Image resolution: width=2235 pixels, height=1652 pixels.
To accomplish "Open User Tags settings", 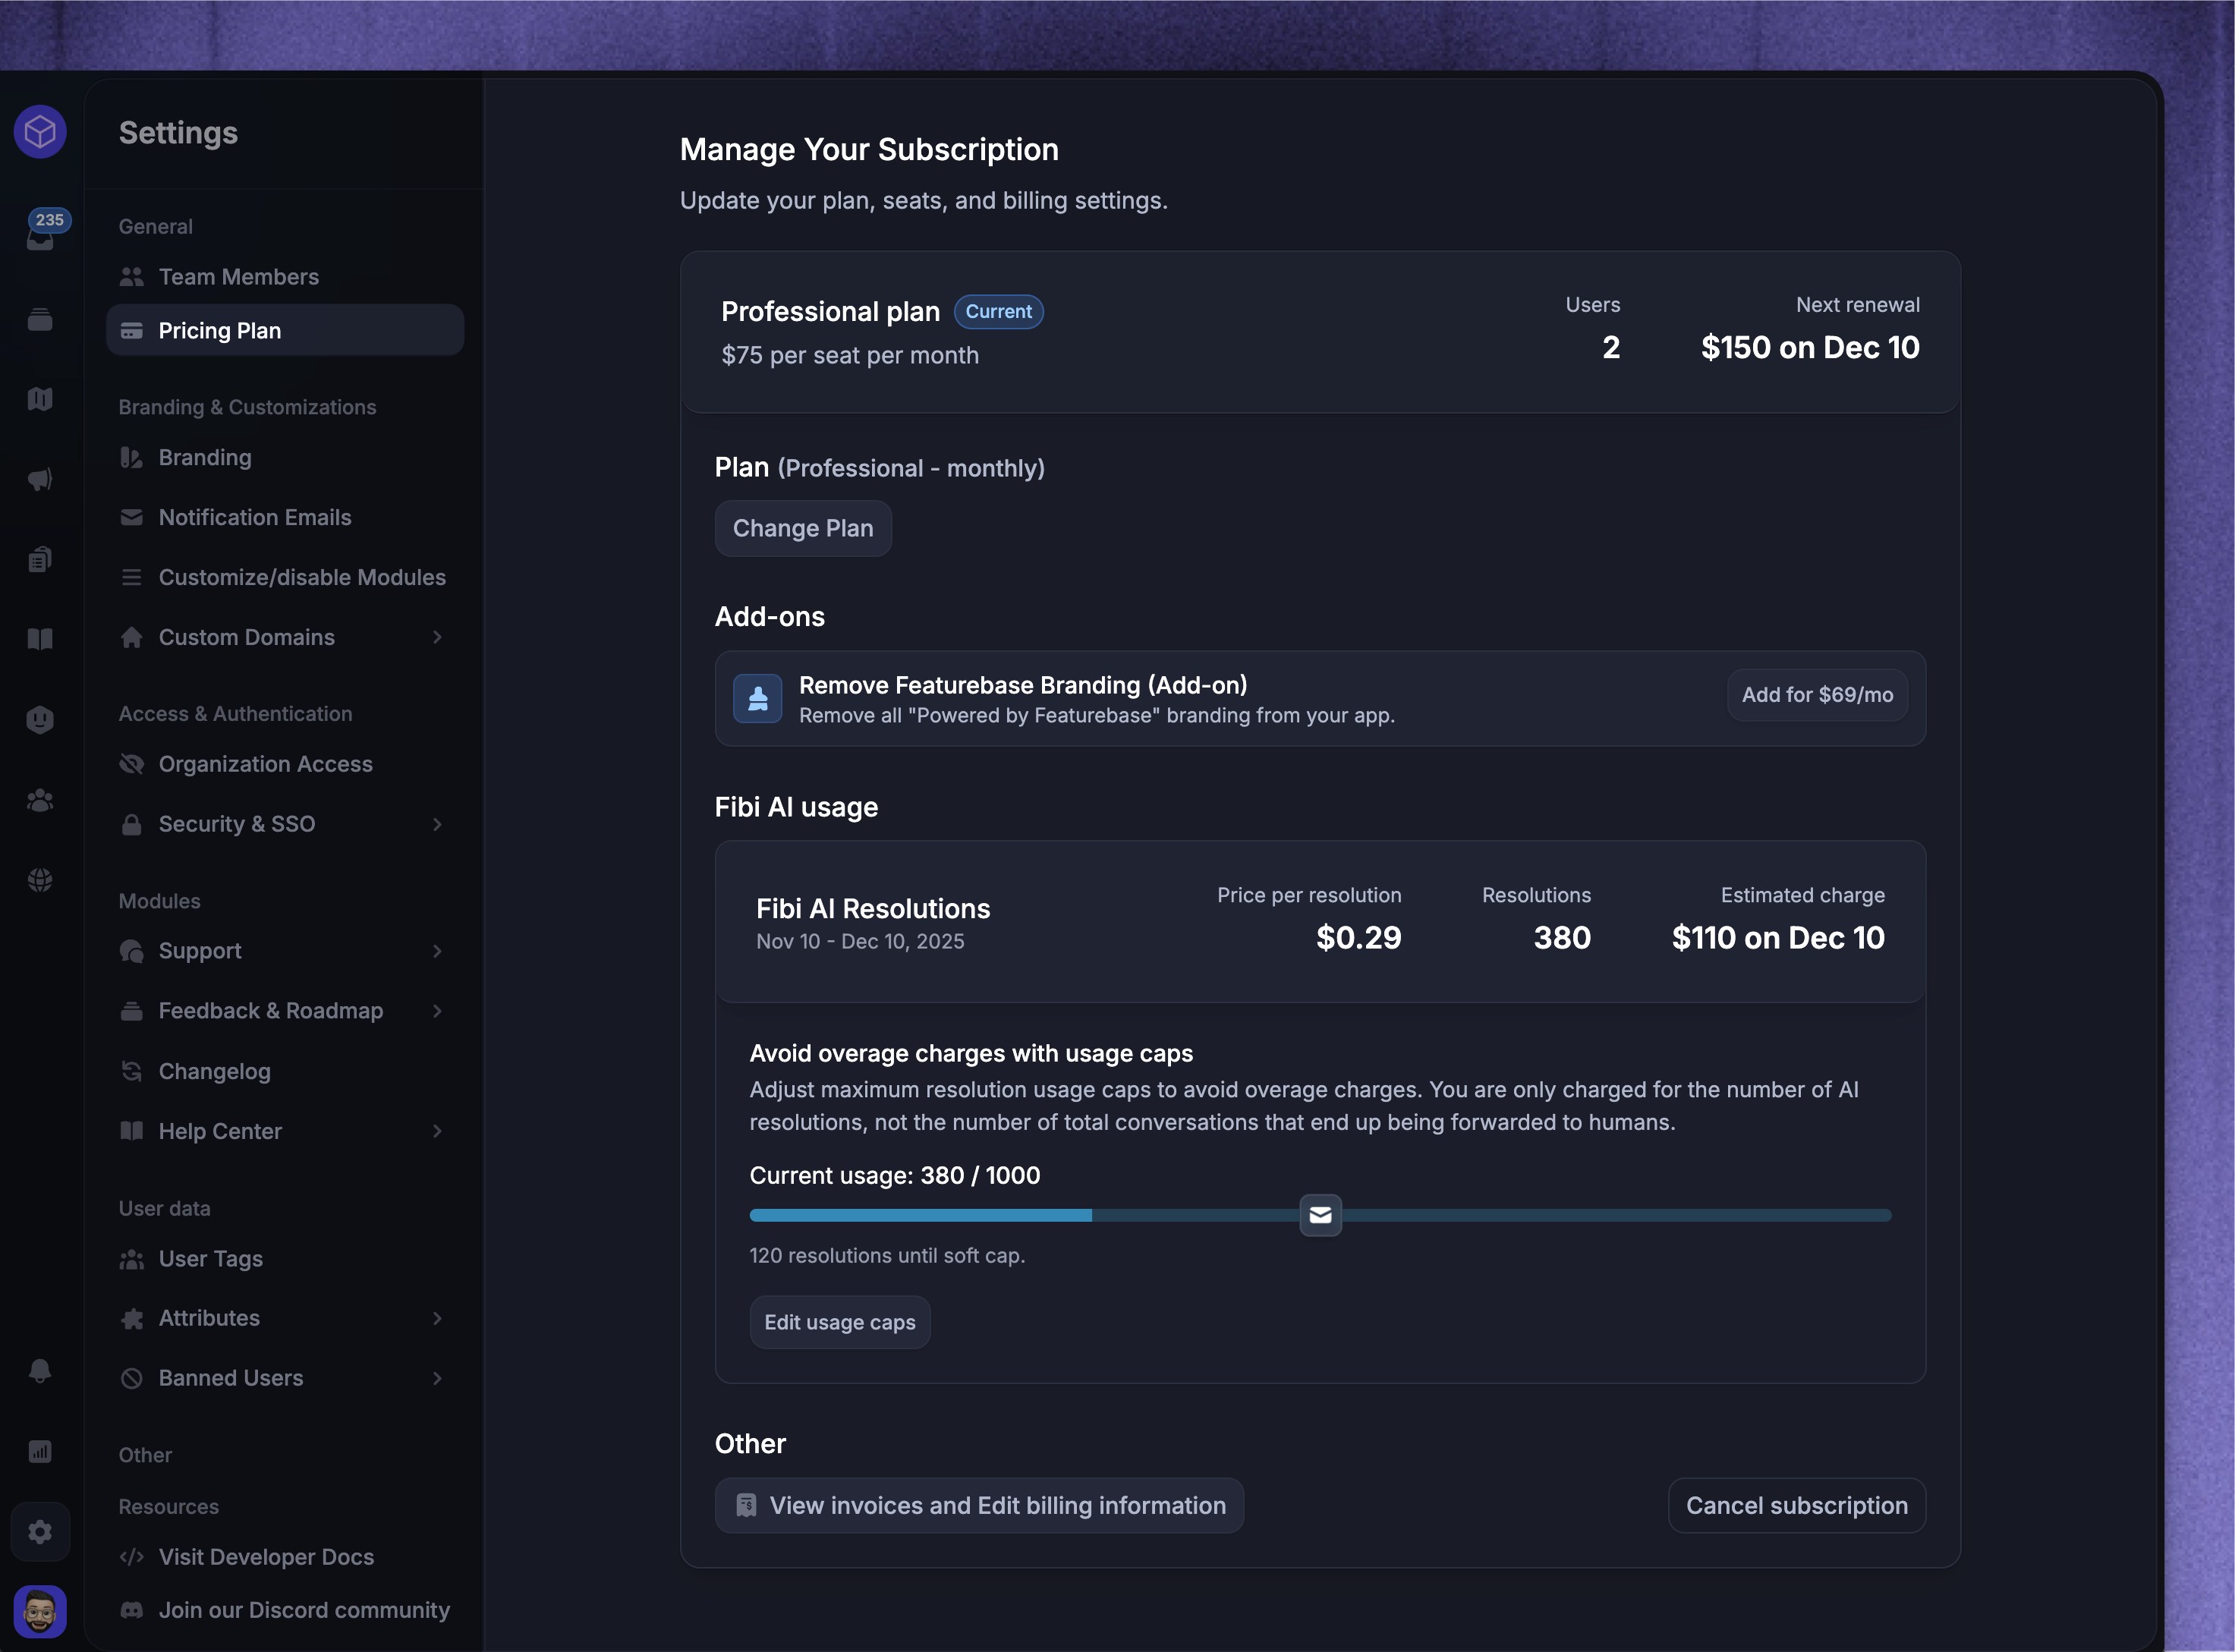I will 284,1258.
